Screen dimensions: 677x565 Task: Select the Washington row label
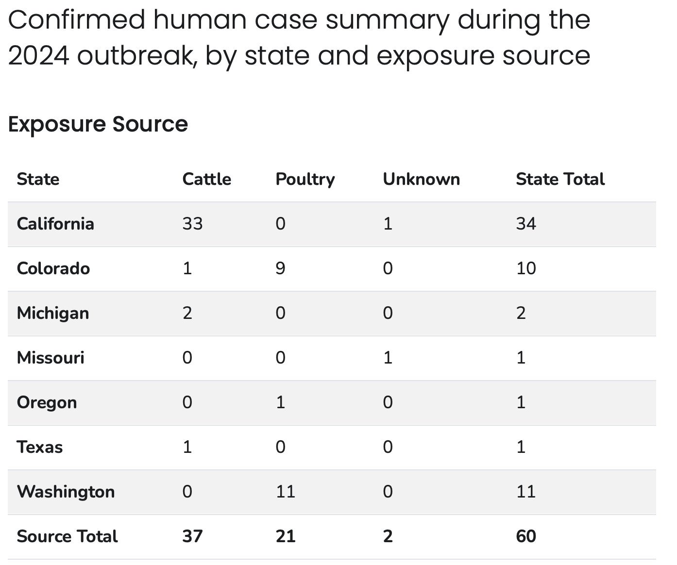[66, 492]
